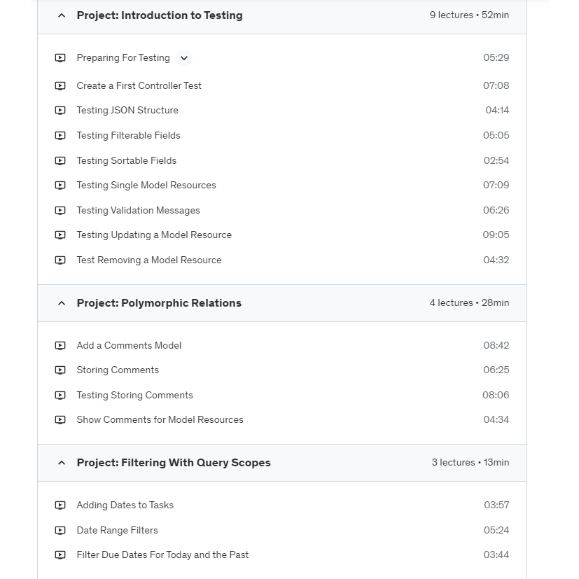Click video icon next to Adding Dates to Tasks

coord(60,505)
